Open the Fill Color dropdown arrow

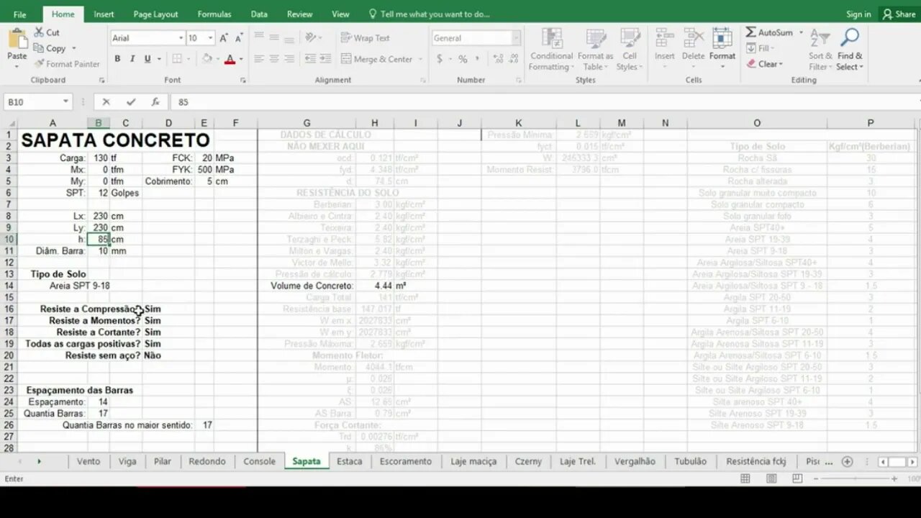tap(218, 59)
